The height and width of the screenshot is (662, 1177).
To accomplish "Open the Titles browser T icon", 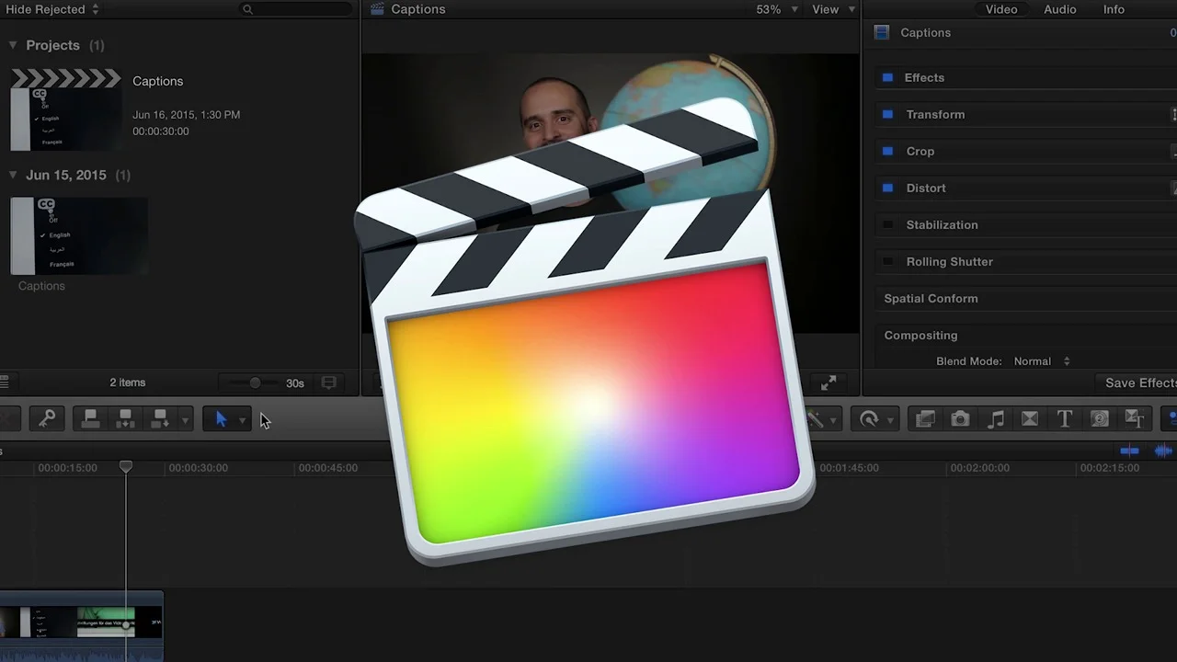I will [1064, 419].
